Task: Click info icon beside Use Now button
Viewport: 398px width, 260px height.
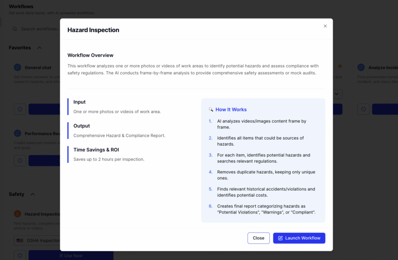Action: pyautogui.click(x=20, y=255)
